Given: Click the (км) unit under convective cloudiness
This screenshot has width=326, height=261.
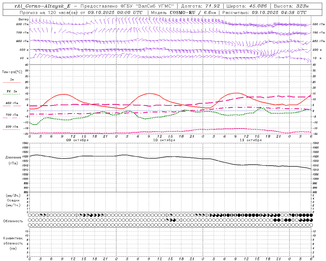Looking at the screenshot, I should point(13,248).
